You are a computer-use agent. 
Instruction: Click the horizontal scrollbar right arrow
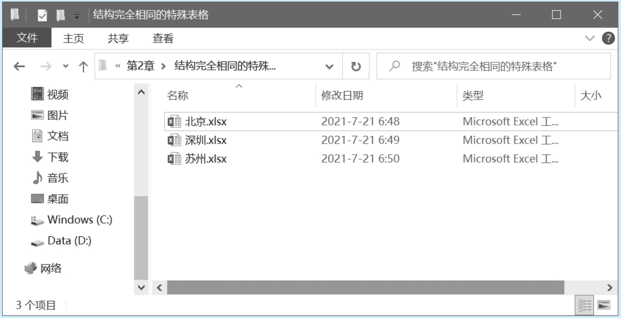pos(610,287)
